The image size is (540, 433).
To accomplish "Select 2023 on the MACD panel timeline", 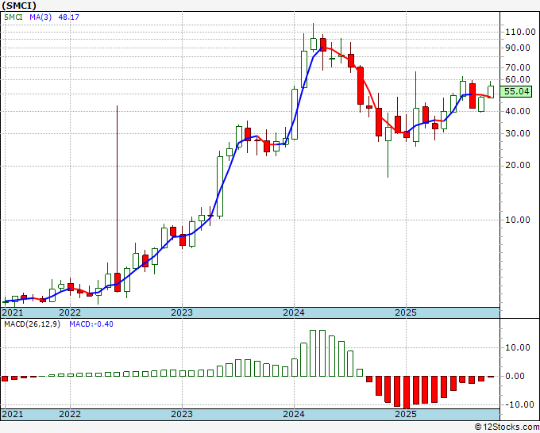I will click(182, 414).
